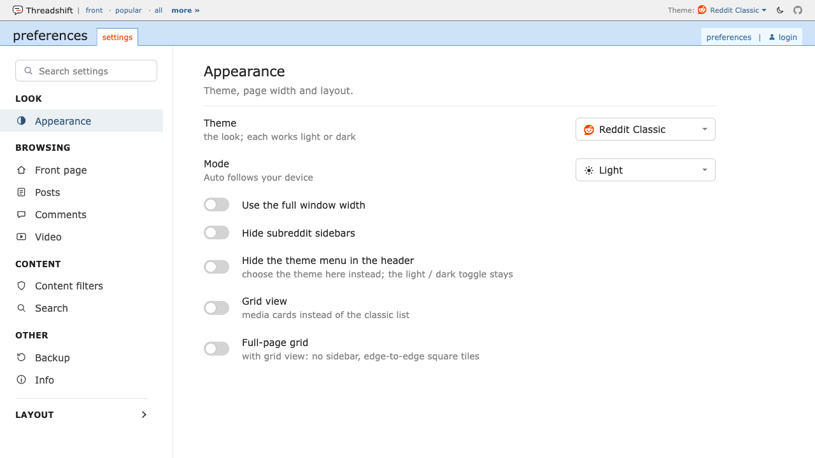Screen dimensions: 815x458
Task: Expand the LAYOUT section chevron
Action: click(144, 415)
